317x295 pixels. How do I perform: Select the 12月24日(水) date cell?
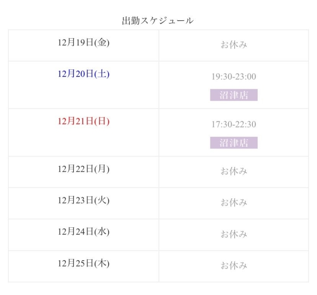83,232
